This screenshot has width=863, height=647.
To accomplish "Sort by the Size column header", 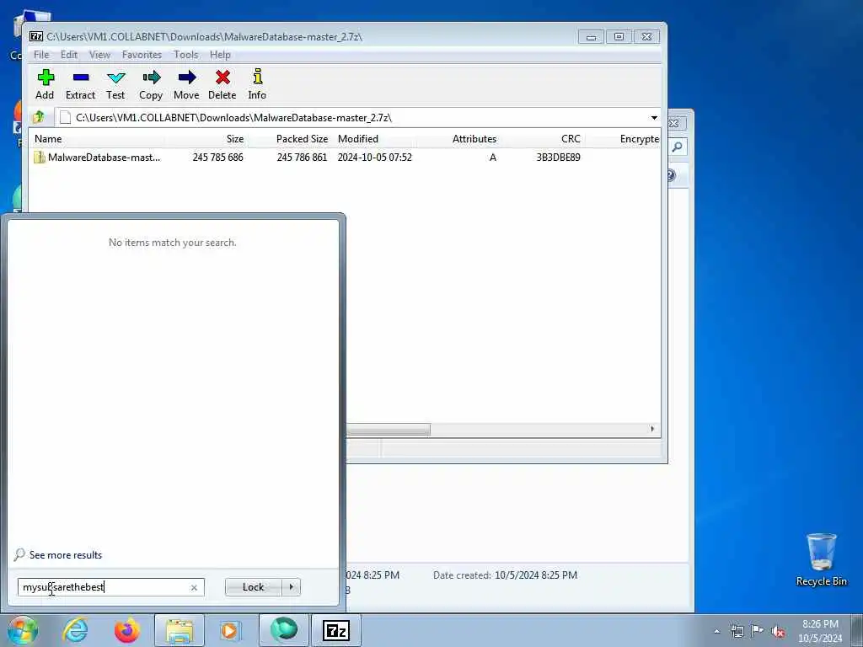I will pyautogui.click(x=206, y=139).
